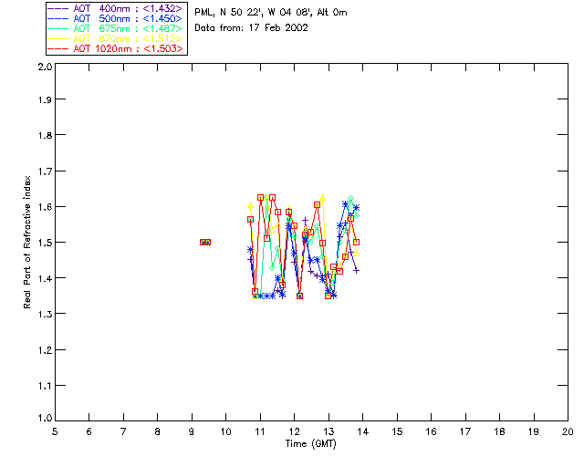This screenshot has height=467, width=584.
Task: Click the AOT 1020nm legend entry
Action: tap(115, 48)
